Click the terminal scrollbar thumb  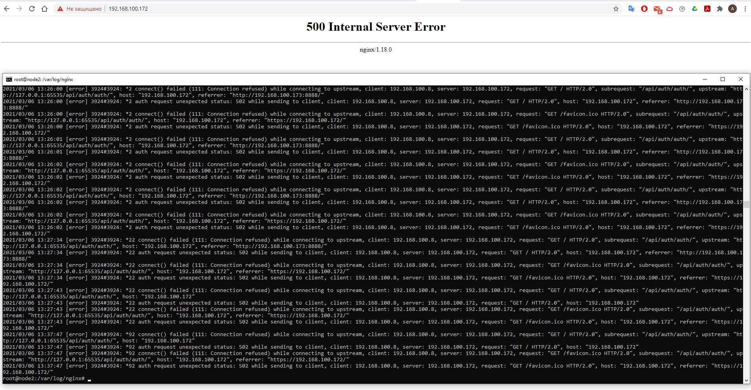[747, 205]
